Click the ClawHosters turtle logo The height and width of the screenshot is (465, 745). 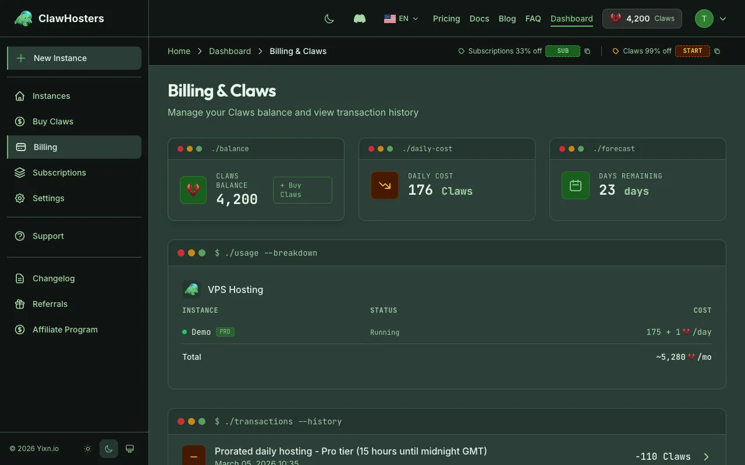tap(23, 18)
